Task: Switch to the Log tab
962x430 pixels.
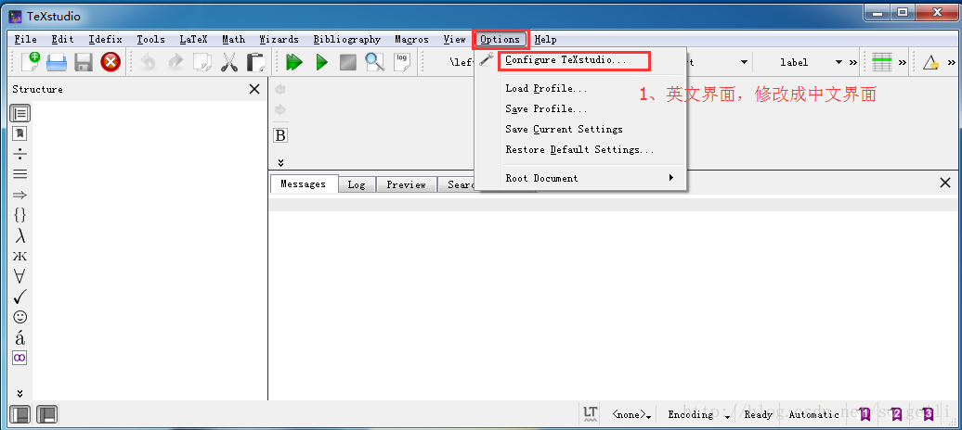Action: pos(357,184)
